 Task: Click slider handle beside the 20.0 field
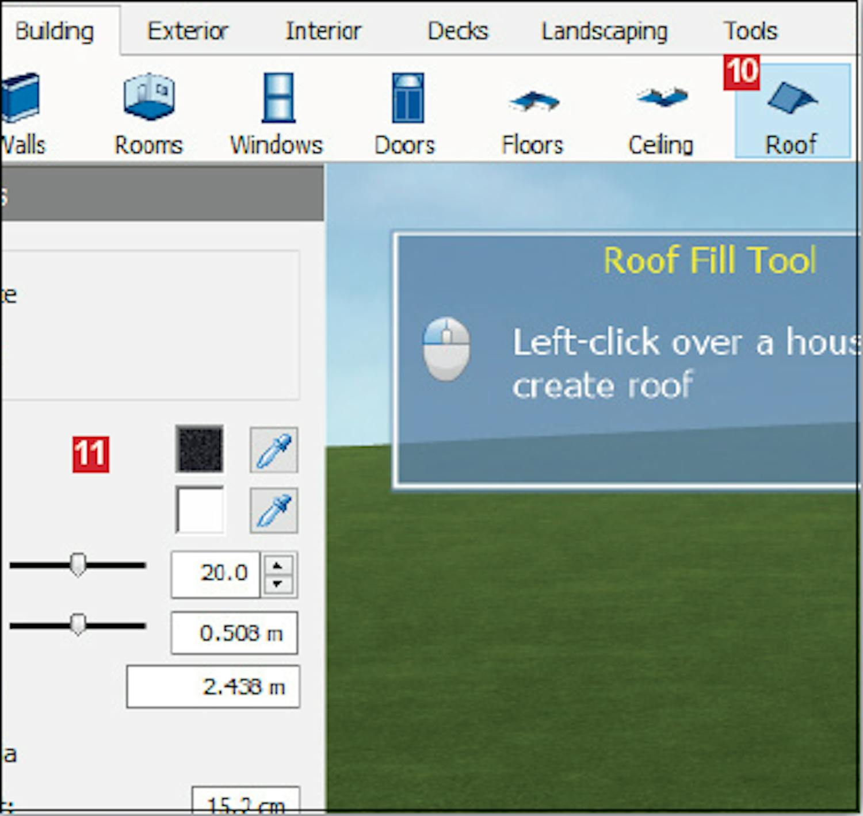(x=78, y=565)
